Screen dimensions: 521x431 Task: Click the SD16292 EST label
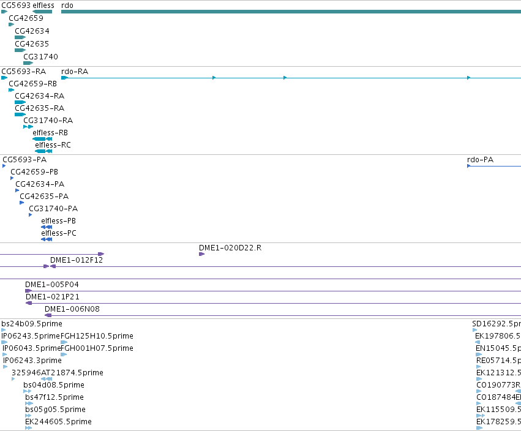(497, 324)
